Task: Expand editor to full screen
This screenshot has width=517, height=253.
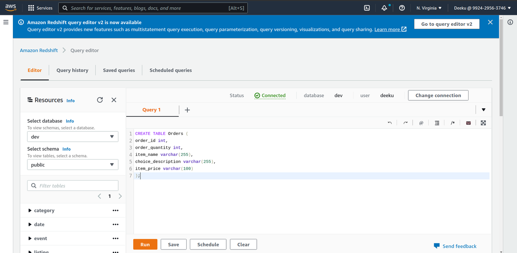Action: tap(483, 123)
